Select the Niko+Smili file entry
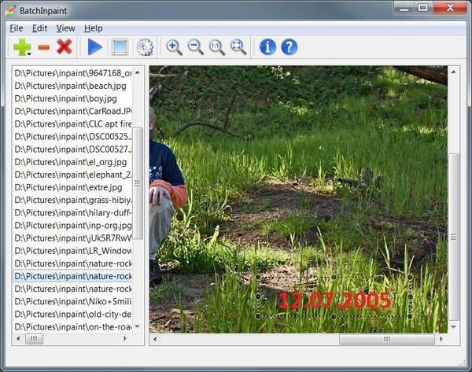 tap(72, 301)
